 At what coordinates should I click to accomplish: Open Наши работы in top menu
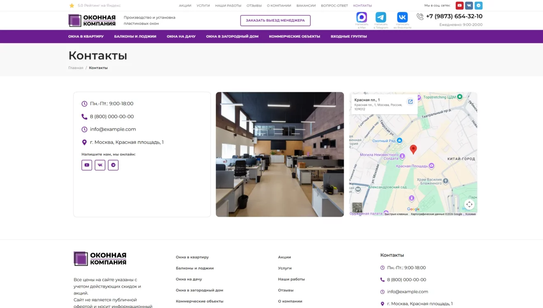click(x=228, y=6)
